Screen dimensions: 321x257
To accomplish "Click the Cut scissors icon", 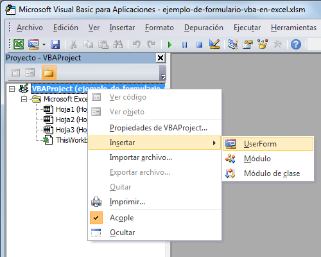I will point(73,44).
